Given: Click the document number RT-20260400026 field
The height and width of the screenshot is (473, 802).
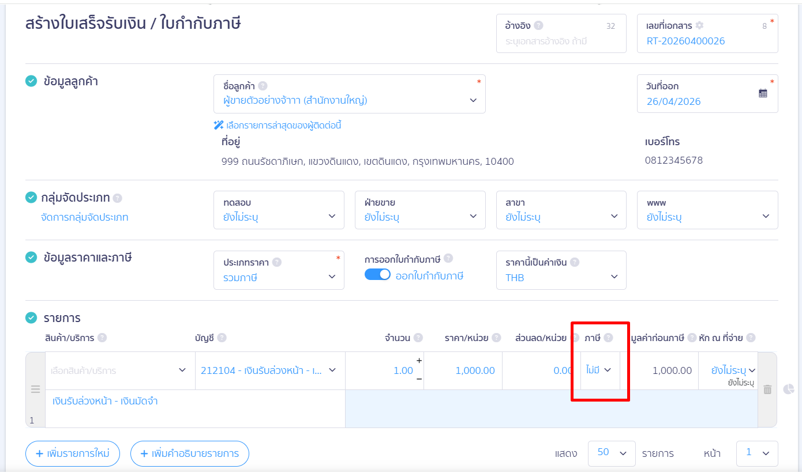Looking at the screenshot, I should [x=708, y=33].
